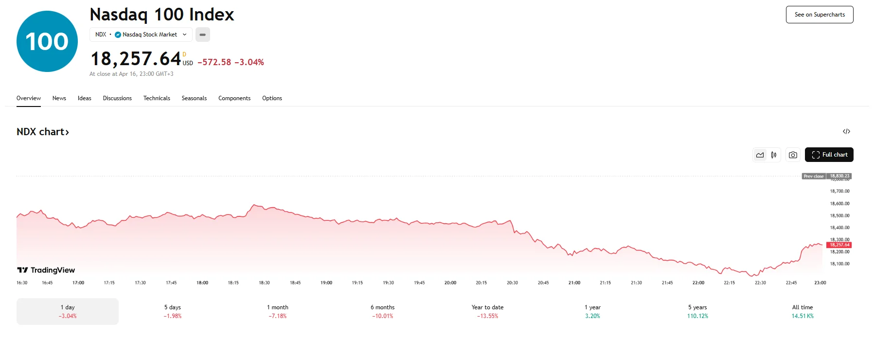Click the 20:00 marker on the time axis

tap(450, 283)
